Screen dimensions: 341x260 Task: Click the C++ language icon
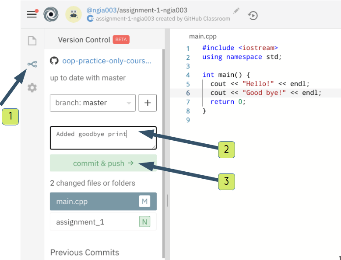pos(90,19)
